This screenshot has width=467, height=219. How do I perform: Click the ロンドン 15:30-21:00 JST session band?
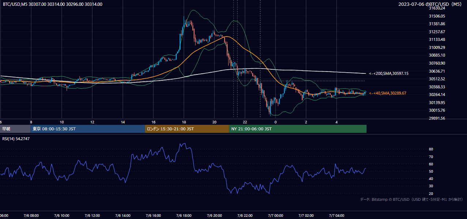[x=187, y=129]
